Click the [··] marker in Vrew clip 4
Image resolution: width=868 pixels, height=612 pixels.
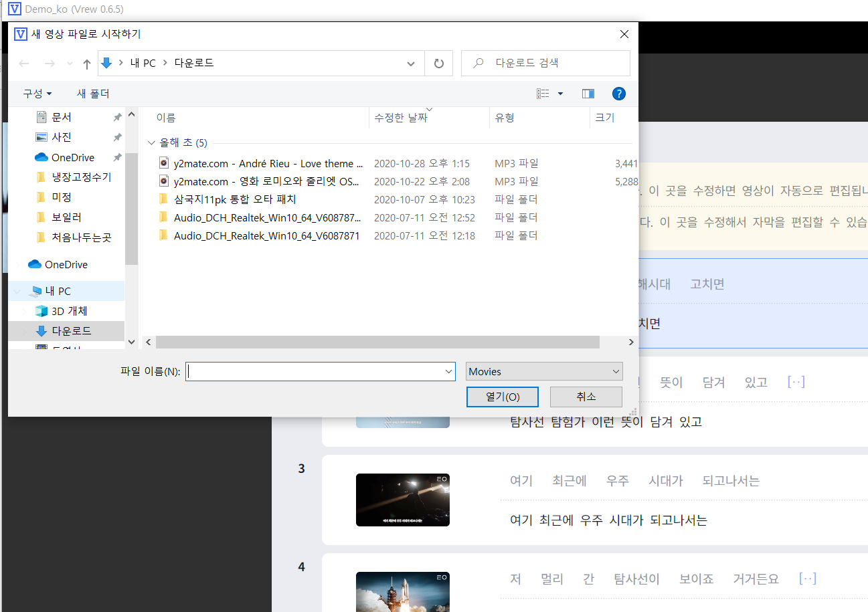(x=808, y=579)
